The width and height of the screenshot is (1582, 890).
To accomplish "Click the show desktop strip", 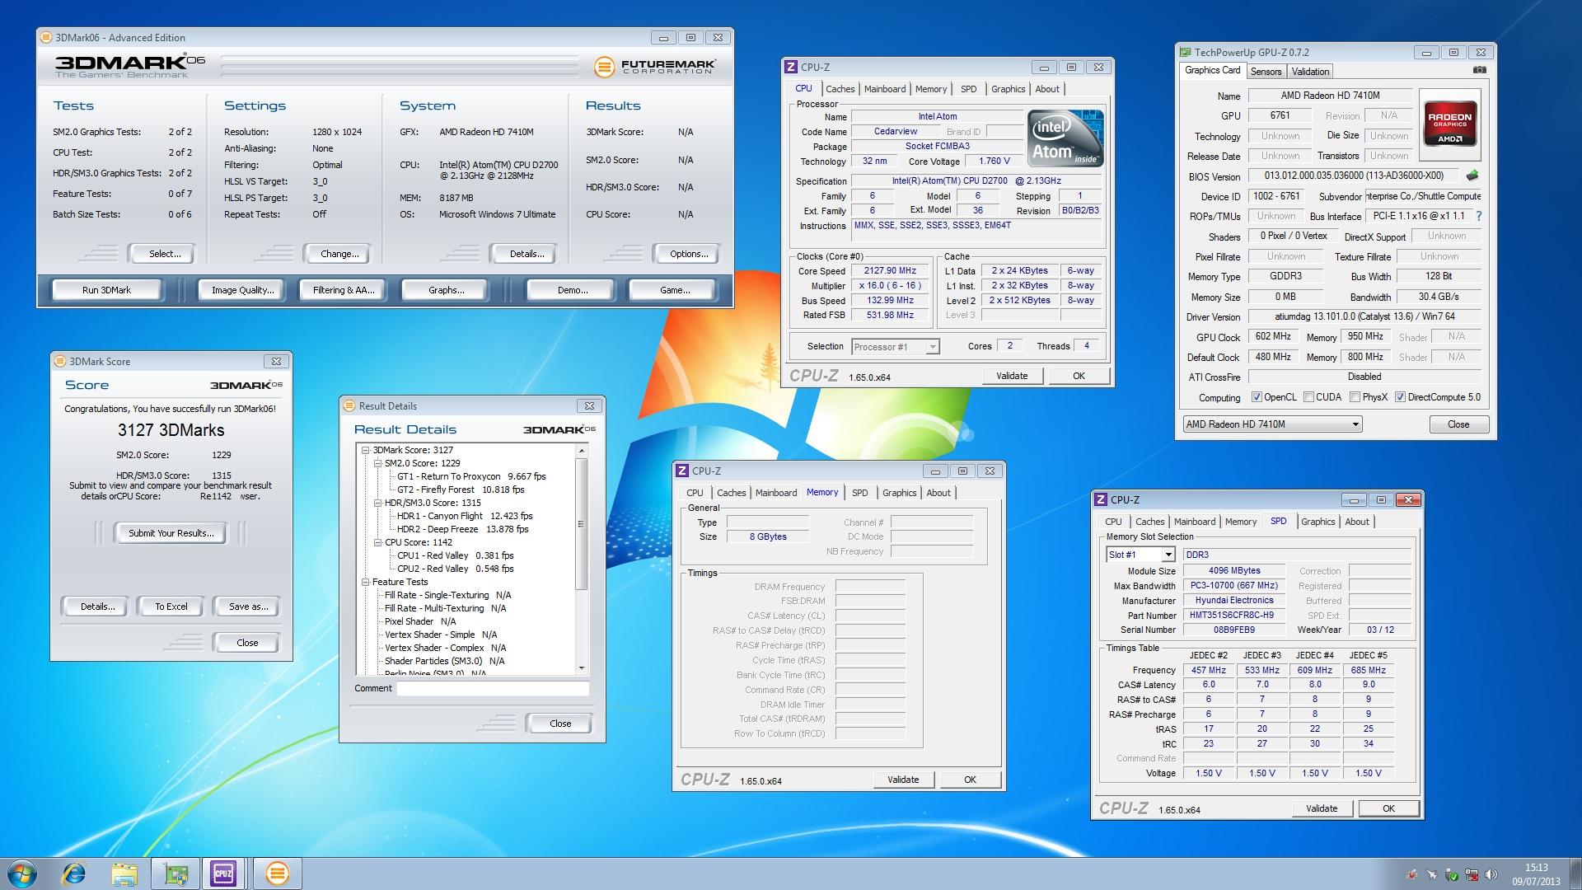I will pyautogui.click(x=1576, y=874).
